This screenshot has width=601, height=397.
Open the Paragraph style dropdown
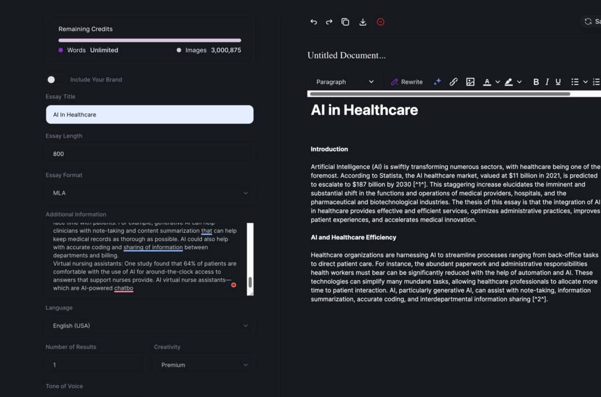tap(345, 82)
